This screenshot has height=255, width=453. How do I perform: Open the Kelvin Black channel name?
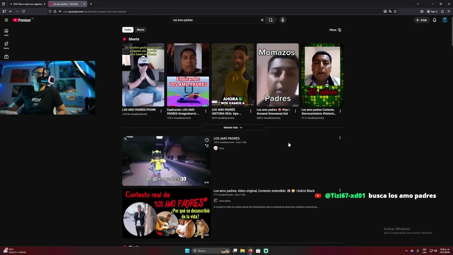pyautogui.click(x=225, y=201)
